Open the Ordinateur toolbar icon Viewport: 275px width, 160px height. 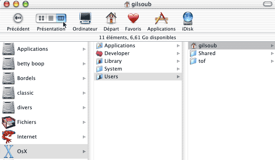coord(85,18)
